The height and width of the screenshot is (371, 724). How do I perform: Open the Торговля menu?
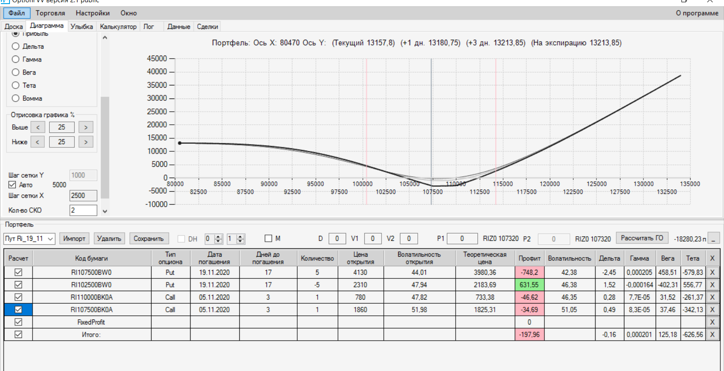pos(50,13)
